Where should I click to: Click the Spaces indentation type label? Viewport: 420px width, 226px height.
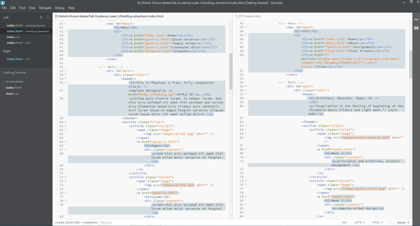click(402, 222)
